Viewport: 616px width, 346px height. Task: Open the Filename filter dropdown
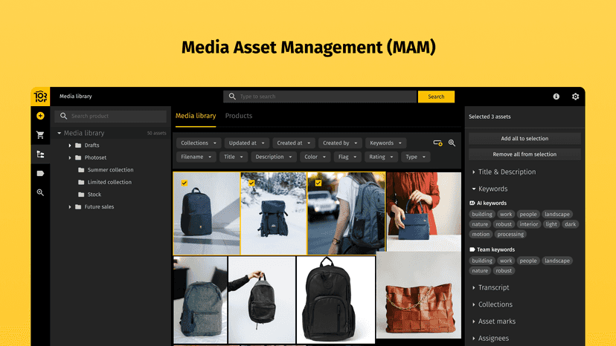[x=196, y=157]
